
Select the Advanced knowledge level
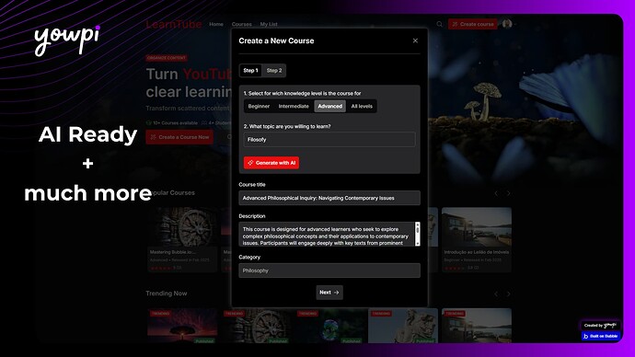330,106
